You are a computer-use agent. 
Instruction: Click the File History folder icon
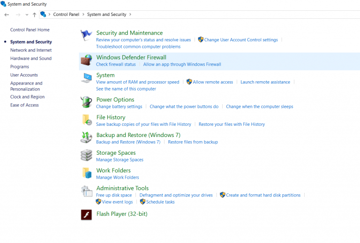click(87, 120)
